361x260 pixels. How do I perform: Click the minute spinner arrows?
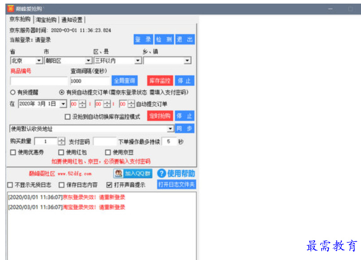click(107, 104)
